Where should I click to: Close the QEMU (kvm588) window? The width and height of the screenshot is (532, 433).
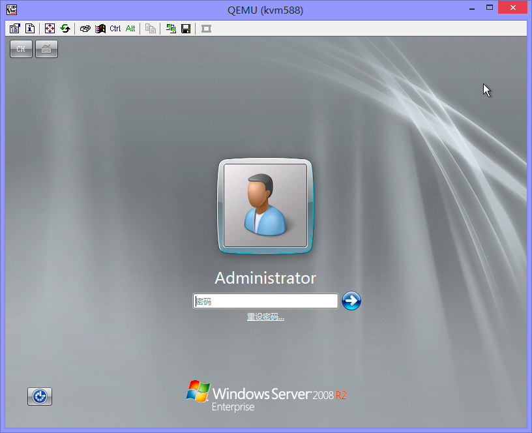point(512,7)
